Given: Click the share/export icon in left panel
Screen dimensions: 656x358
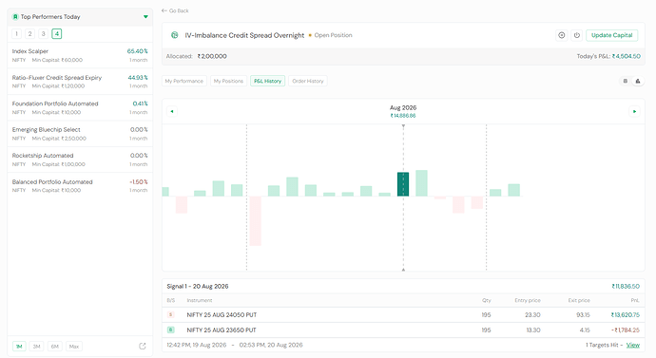Looking at the screenshot, I should click(x=143, y=347).
